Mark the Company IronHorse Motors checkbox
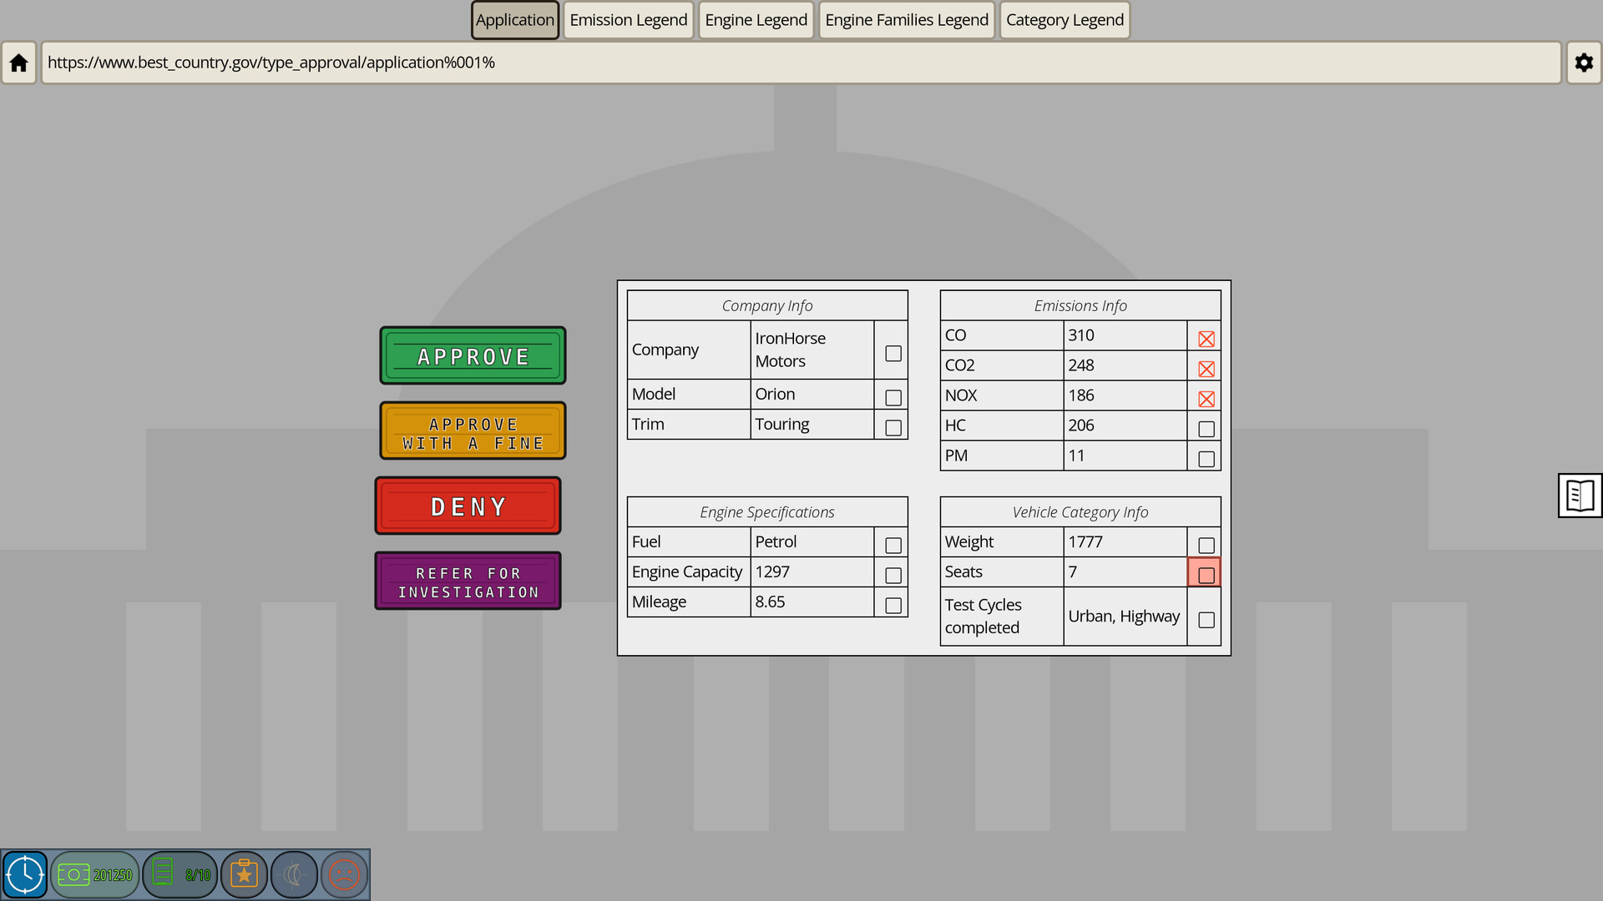 (x=893, y=354)
